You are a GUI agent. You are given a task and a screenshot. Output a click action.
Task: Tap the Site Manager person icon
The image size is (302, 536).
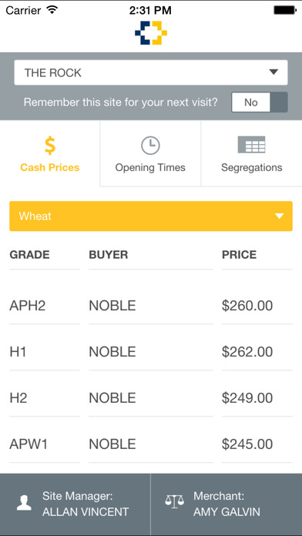pos(24,503)
